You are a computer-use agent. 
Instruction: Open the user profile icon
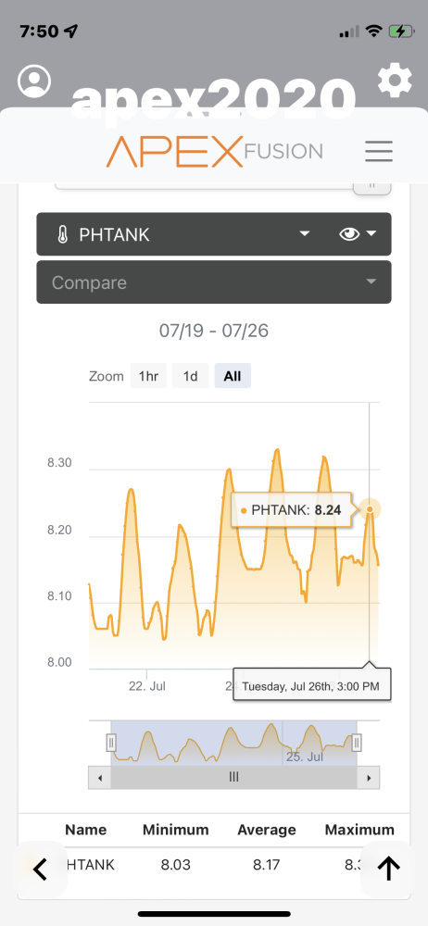pos(34,81)
